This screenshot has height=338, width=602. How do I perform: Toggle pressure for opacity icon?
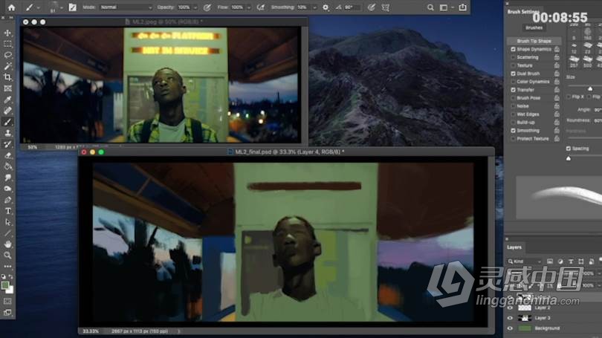207,7
